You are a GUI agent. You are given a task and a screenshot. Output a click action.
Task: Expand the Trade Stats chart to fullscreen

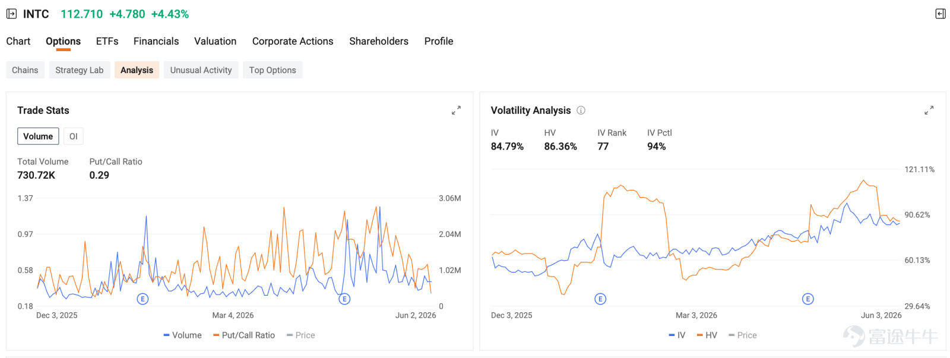tap(456, 110)
